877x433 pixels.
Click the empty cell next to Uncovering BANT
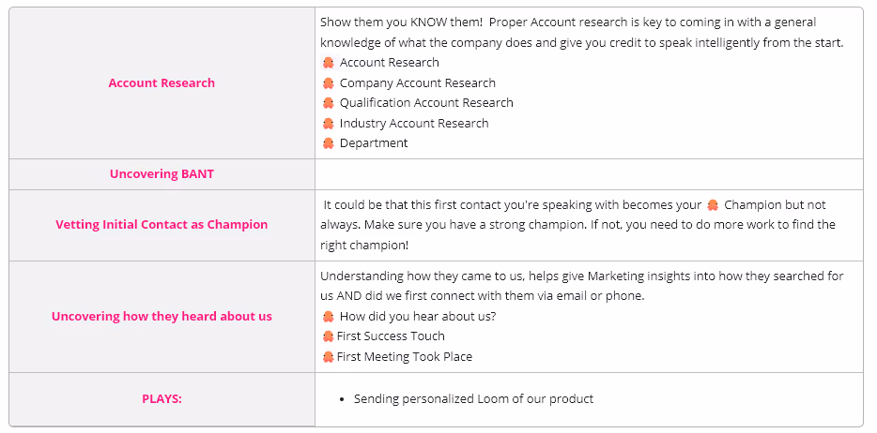coord(589,174)
